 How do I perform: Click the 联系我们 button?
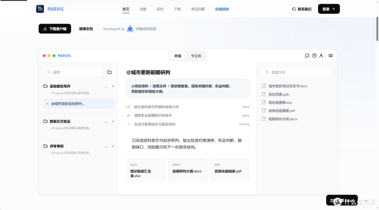302,9
